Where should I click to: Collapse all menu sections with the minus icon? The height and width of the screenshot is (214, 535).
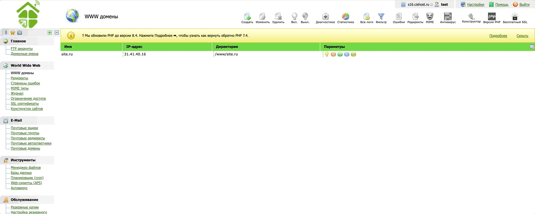tap(57, 32)
